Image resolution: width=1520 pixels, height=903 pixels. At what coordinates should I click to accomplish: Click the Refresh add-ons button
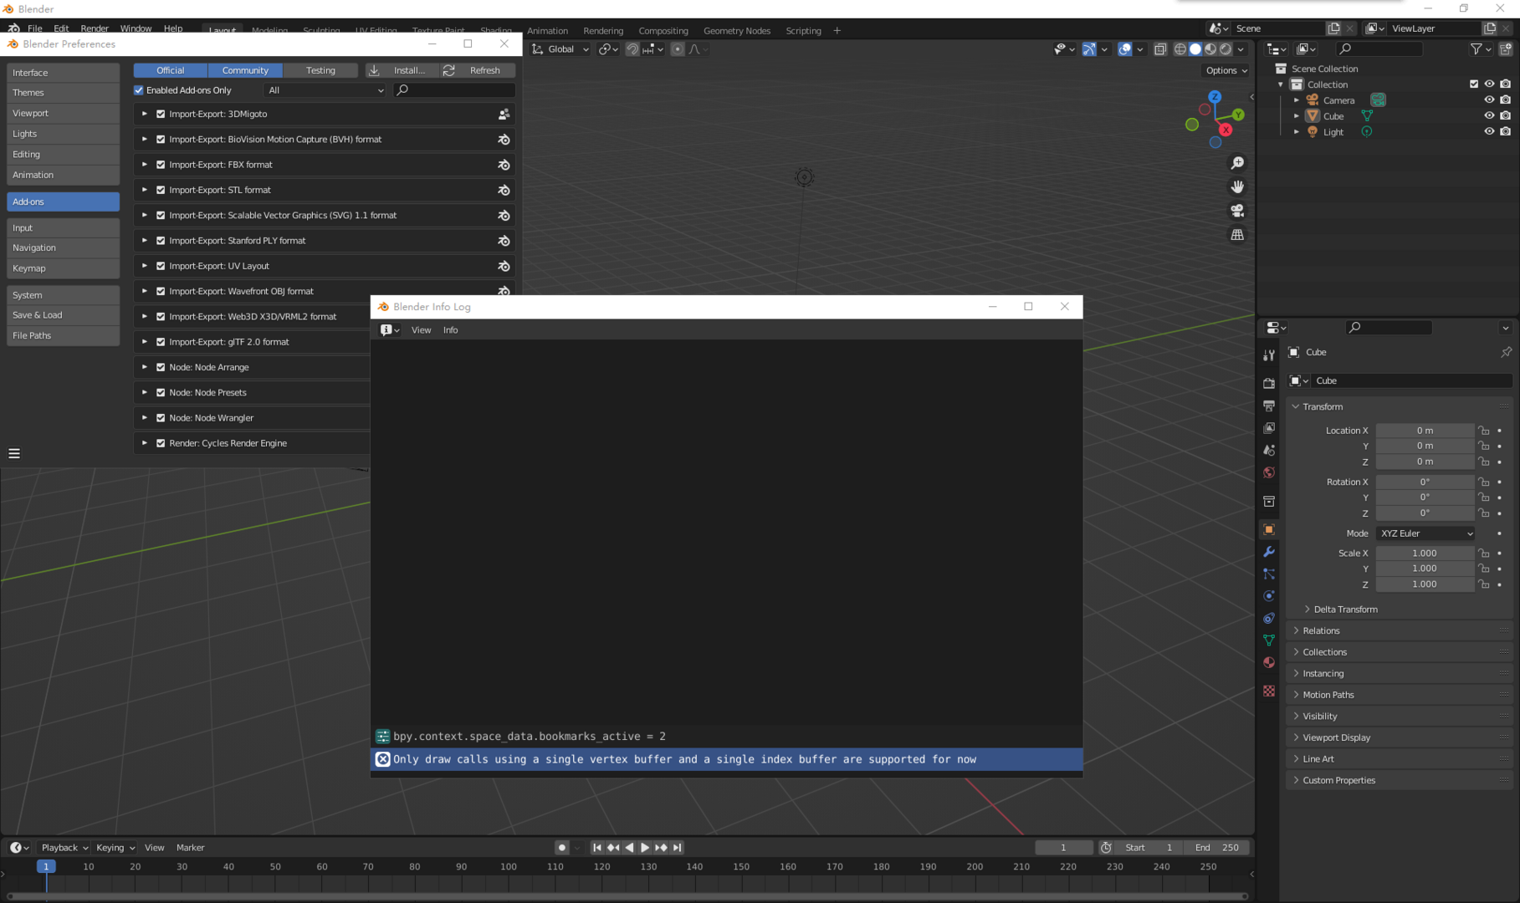pyautogui.click(x=477, y=70)
